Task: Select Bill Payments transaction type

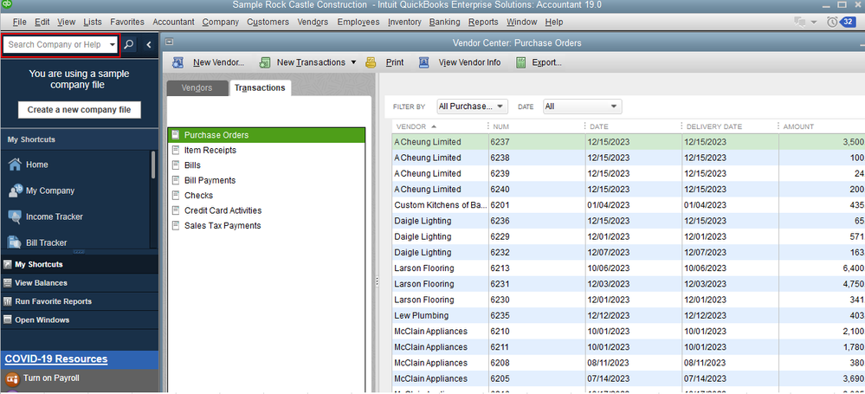Action: point(210,180)
